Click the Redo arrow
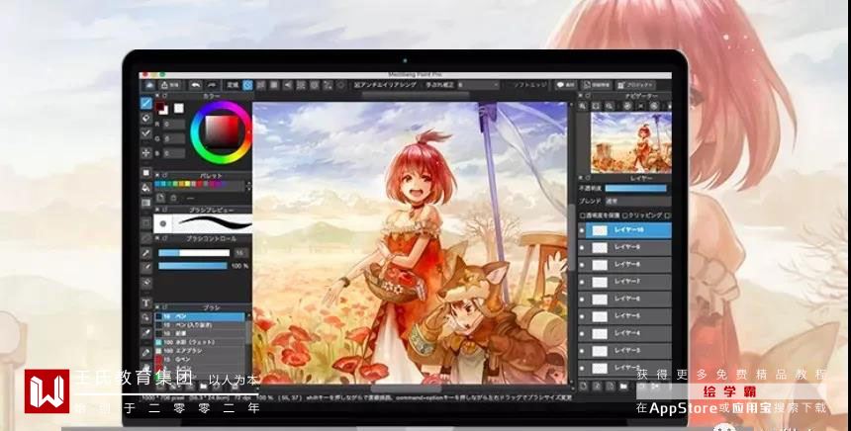This screenshot has height=431, width=851. pyautogui.click(x=212, y=85)
